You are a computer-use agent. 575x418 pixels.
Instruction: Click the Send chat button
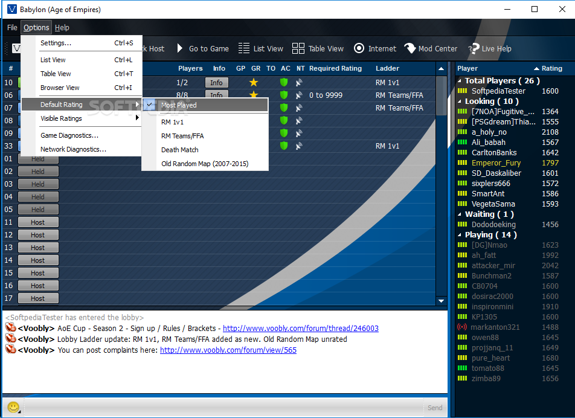click(434, 407)
